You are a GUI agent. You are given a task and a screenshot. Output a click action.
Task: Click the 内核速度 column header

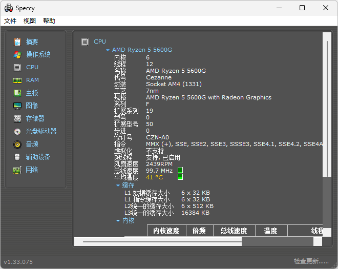pos(166,231)
